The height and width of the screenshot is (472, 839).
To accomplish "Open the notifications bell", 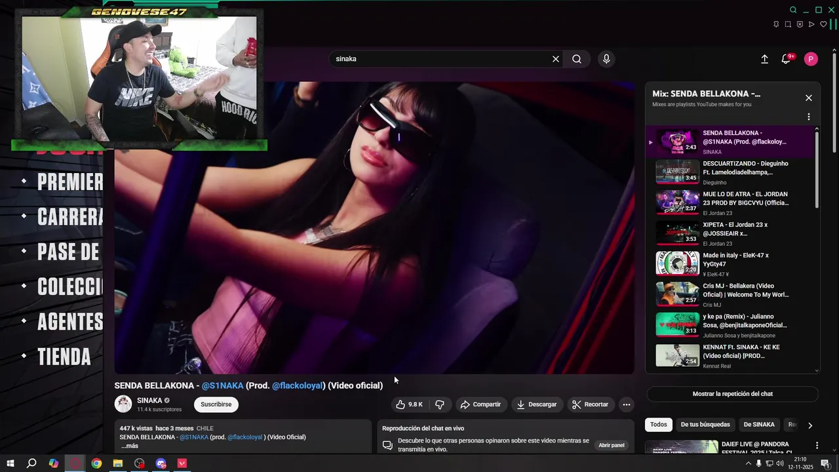I will 786,59.
